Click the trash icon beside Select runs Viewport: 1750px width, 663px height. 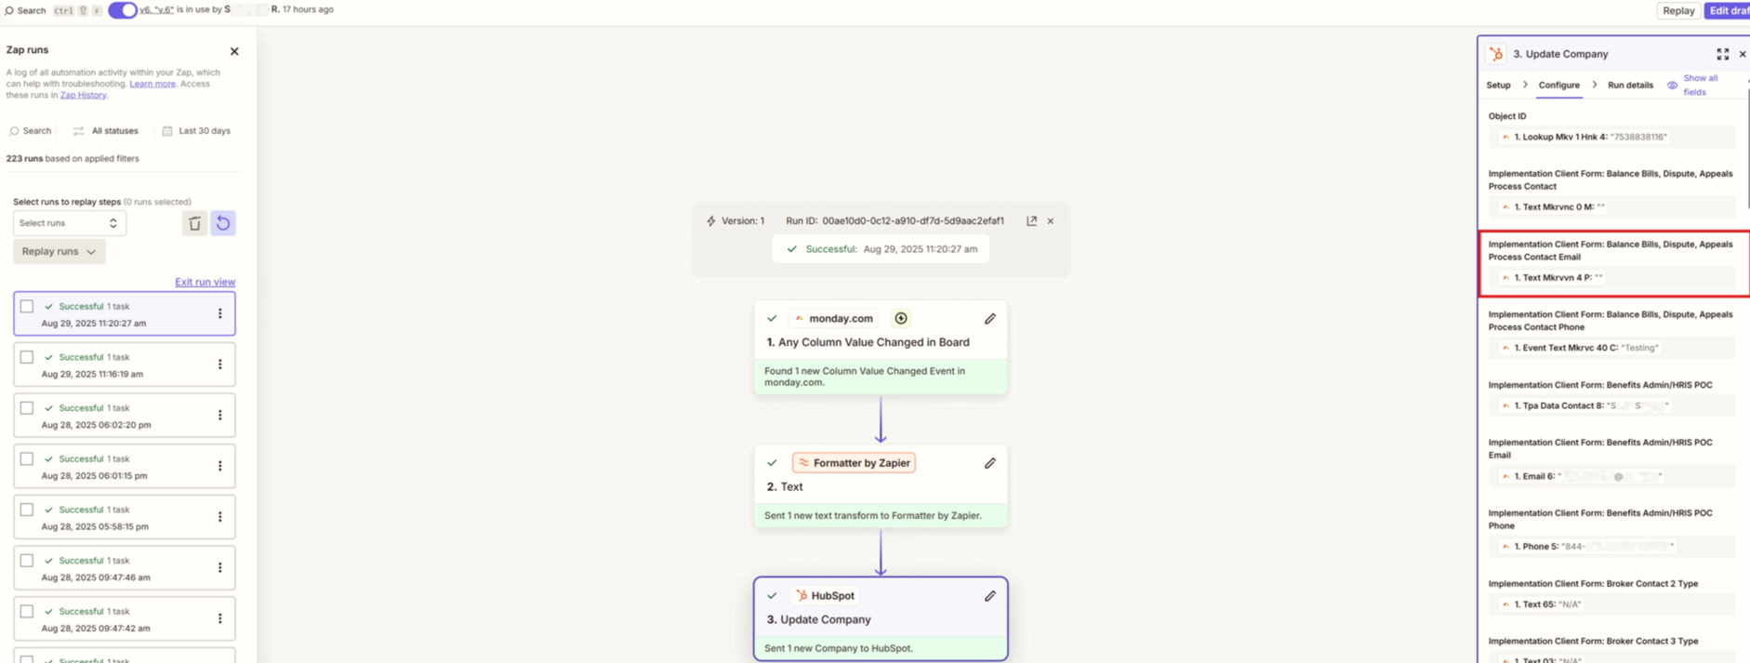click(194, 223)
